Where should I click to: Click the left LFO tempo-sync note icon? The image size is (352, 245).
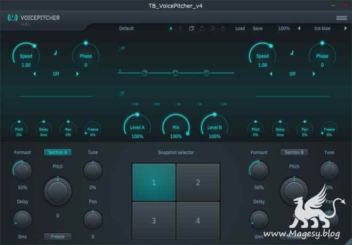[55, 53]
